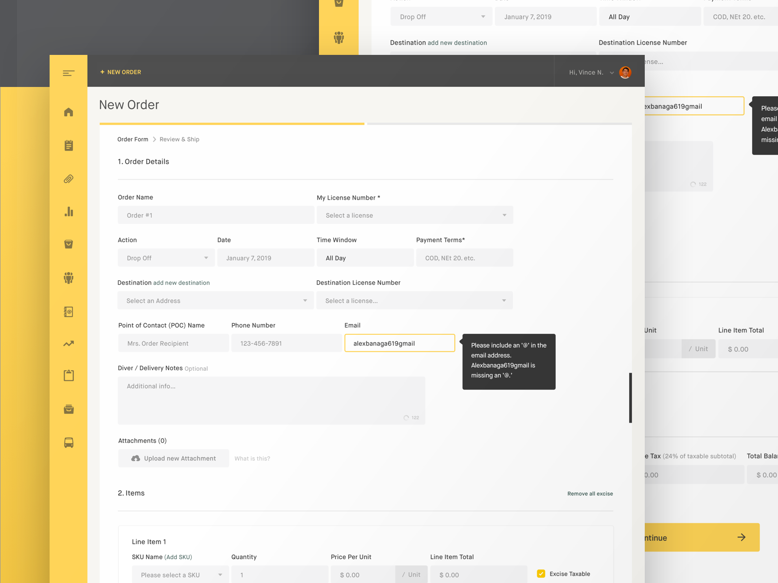Open the Select an Address destination dropdown
This screenshot has width=778, height=583.
pyautogui.click(x=215, y=300)
